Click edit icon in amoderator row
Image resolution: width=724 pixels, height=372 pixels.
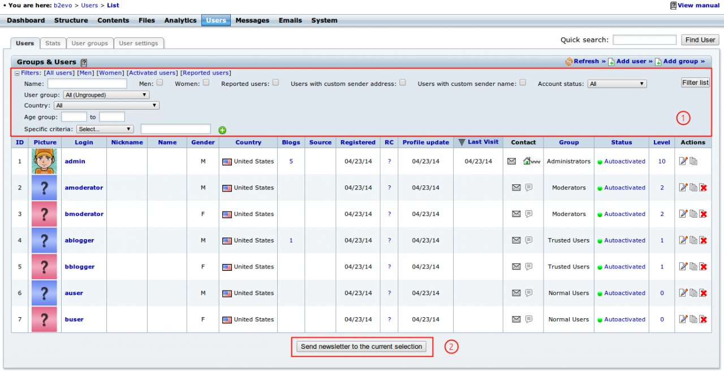click(683, 188)
